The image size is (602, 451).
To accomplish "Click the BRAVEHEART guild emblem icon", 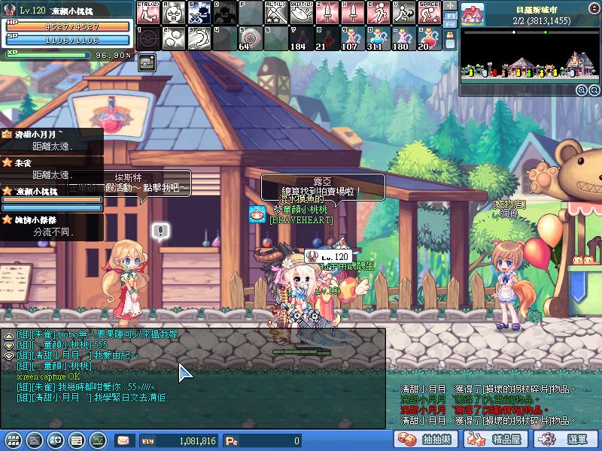I will click(257, 214).
